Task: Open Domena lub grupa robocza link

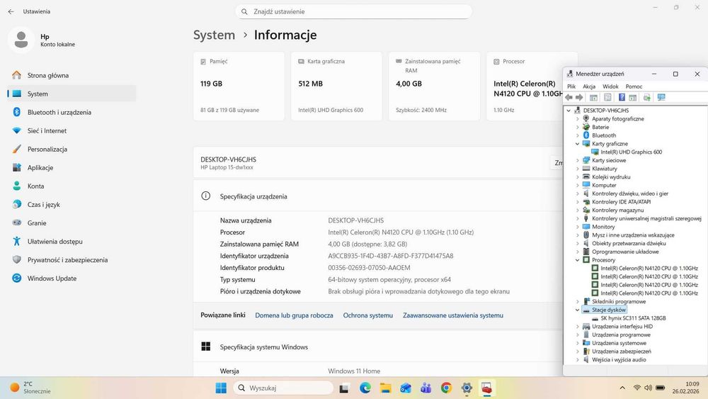Action: (294, 315)
